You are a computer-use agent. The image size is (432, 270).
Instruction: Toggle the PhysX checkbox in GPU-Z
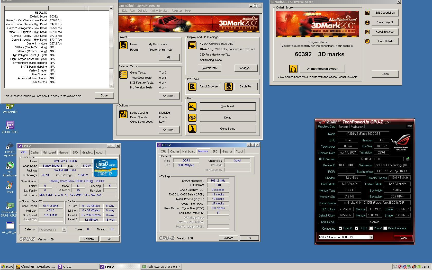[x=371, y=228]
